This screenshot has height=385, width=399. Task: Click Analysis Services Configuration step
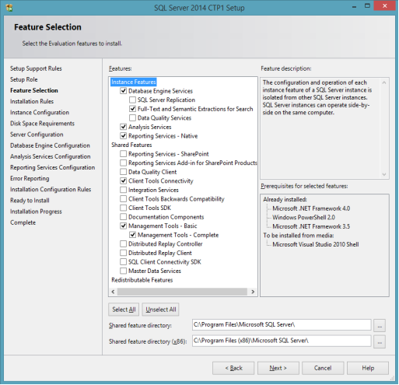(x=51, y=156)
